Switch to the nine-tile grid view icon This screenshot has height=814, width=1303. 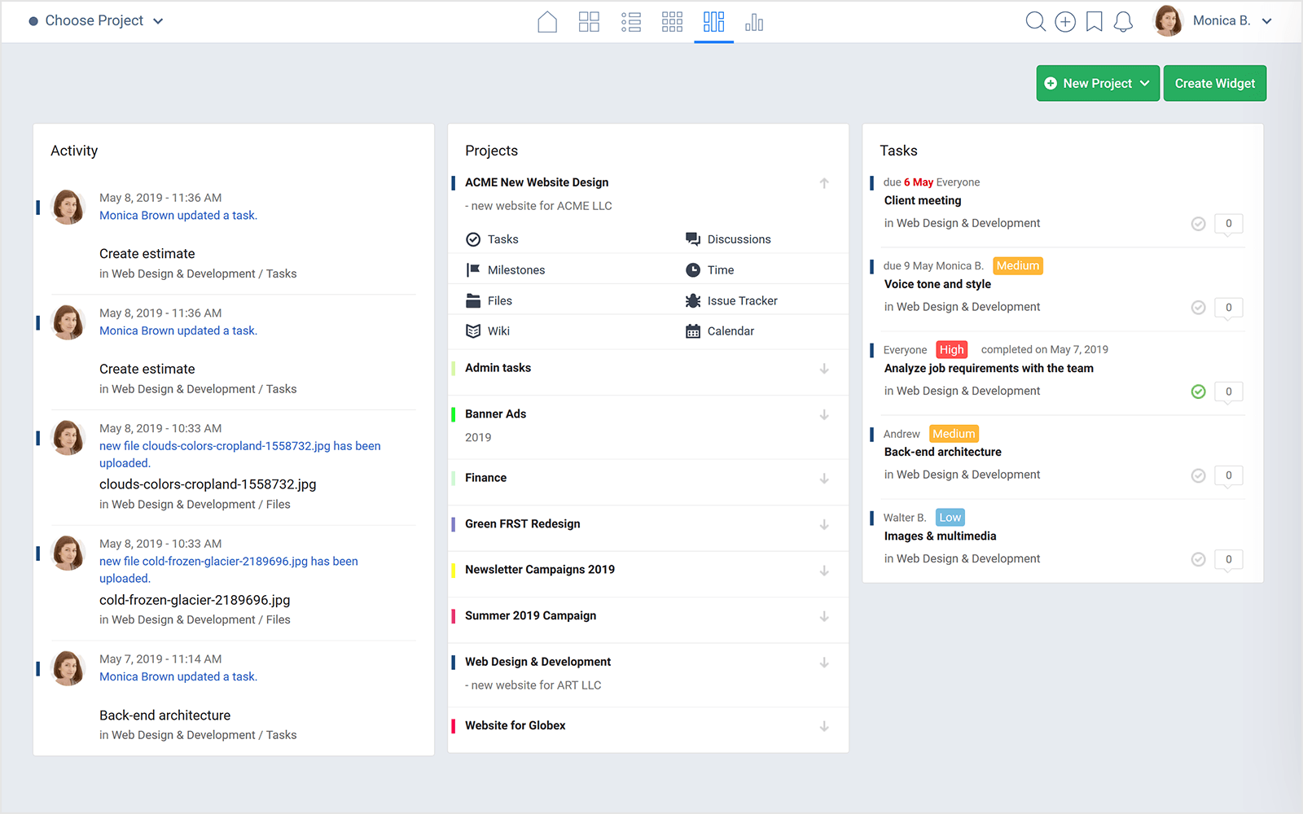pos(672,22)
